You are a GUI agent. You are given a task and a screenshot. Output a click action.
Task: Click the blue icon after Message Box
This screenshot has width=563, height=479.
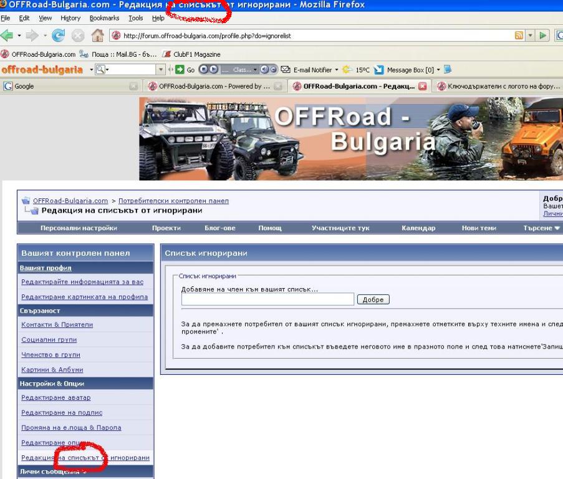[x=448, y=70]
